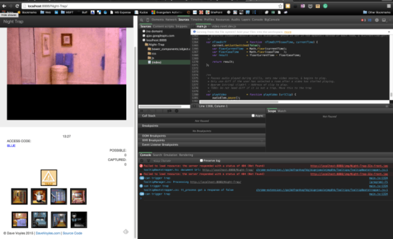
Task: Open the Source Code footer link
Action: [x=72, y=233]
